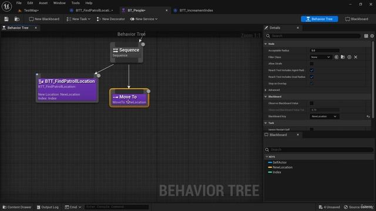This screenshot has width=376, height=211.
Task: Toggle Reach Test Includes Agent Radius checkbox
Action: (x=311, y=70)
